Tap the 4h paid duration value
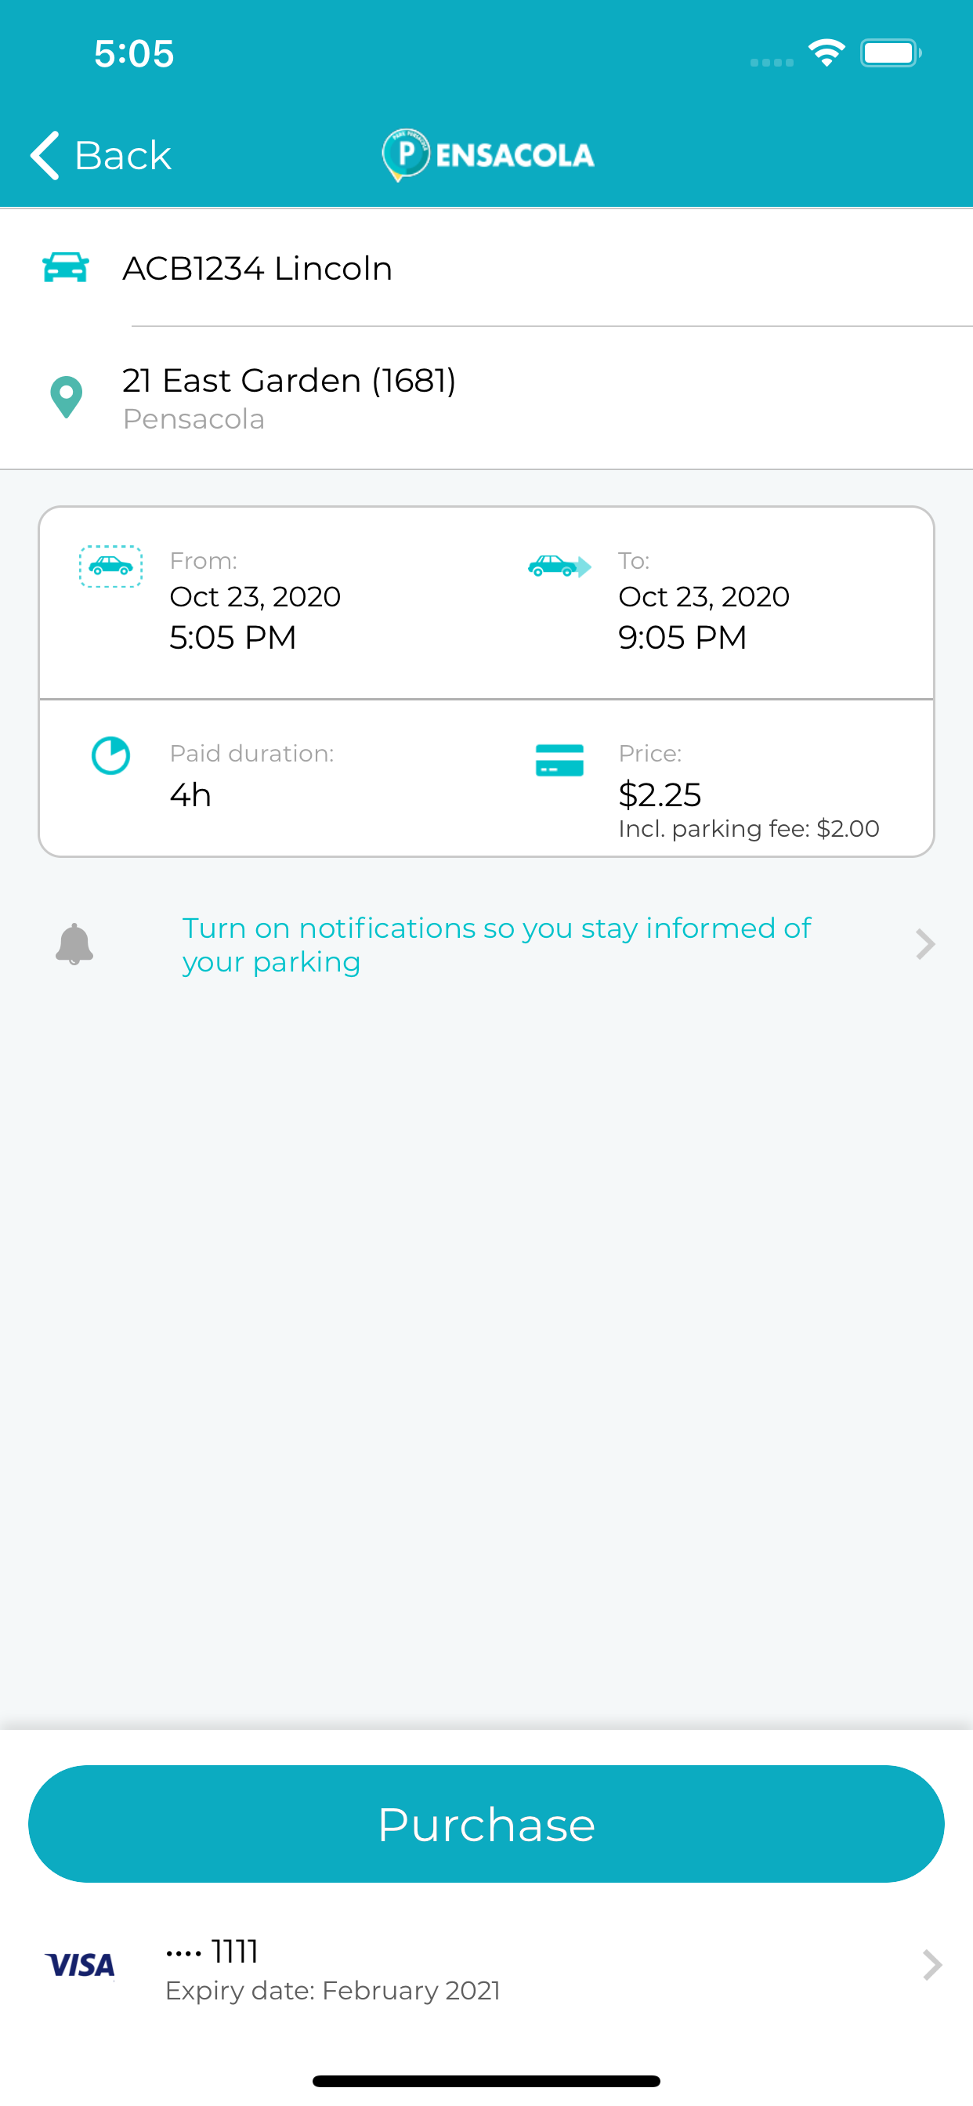This screenshot has height=2106, width=973. click(x=190, y=794)
